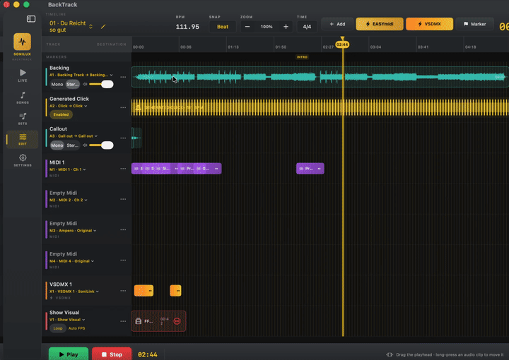509x360 pixels.
Task: Open the VSDMX 1 track more options menu
Action: coord(123,291)
